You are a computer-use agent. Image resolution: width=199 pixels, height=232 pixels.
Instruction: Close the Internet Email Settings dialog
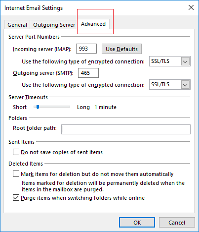coord(191,7)
